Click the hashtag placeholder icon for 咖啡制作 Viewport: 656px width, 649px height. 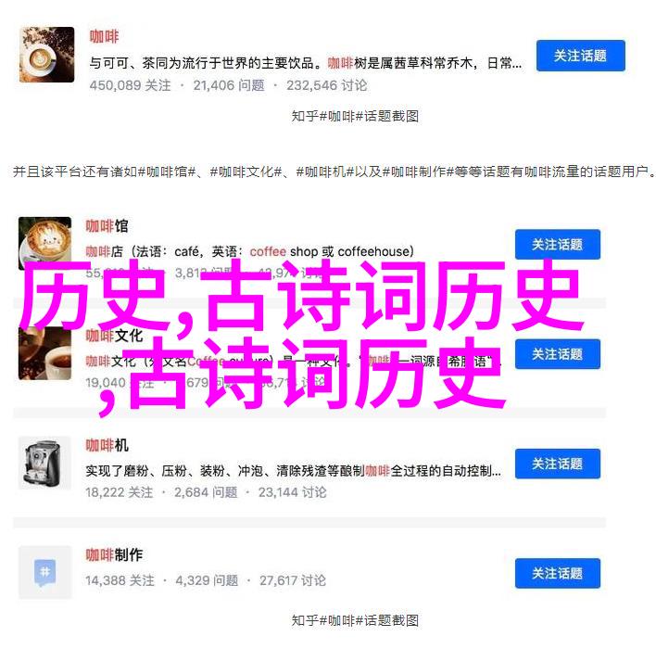coord(44,572)
